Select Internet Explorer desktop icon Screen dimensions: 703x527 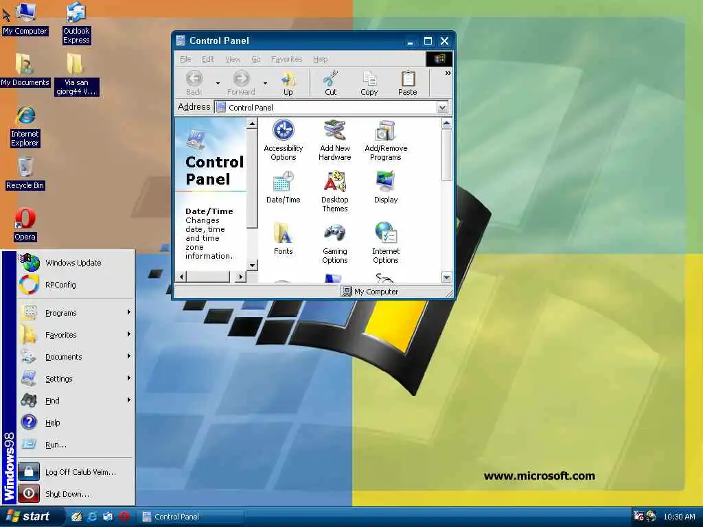pyautogui.click(x=25, y=127)
